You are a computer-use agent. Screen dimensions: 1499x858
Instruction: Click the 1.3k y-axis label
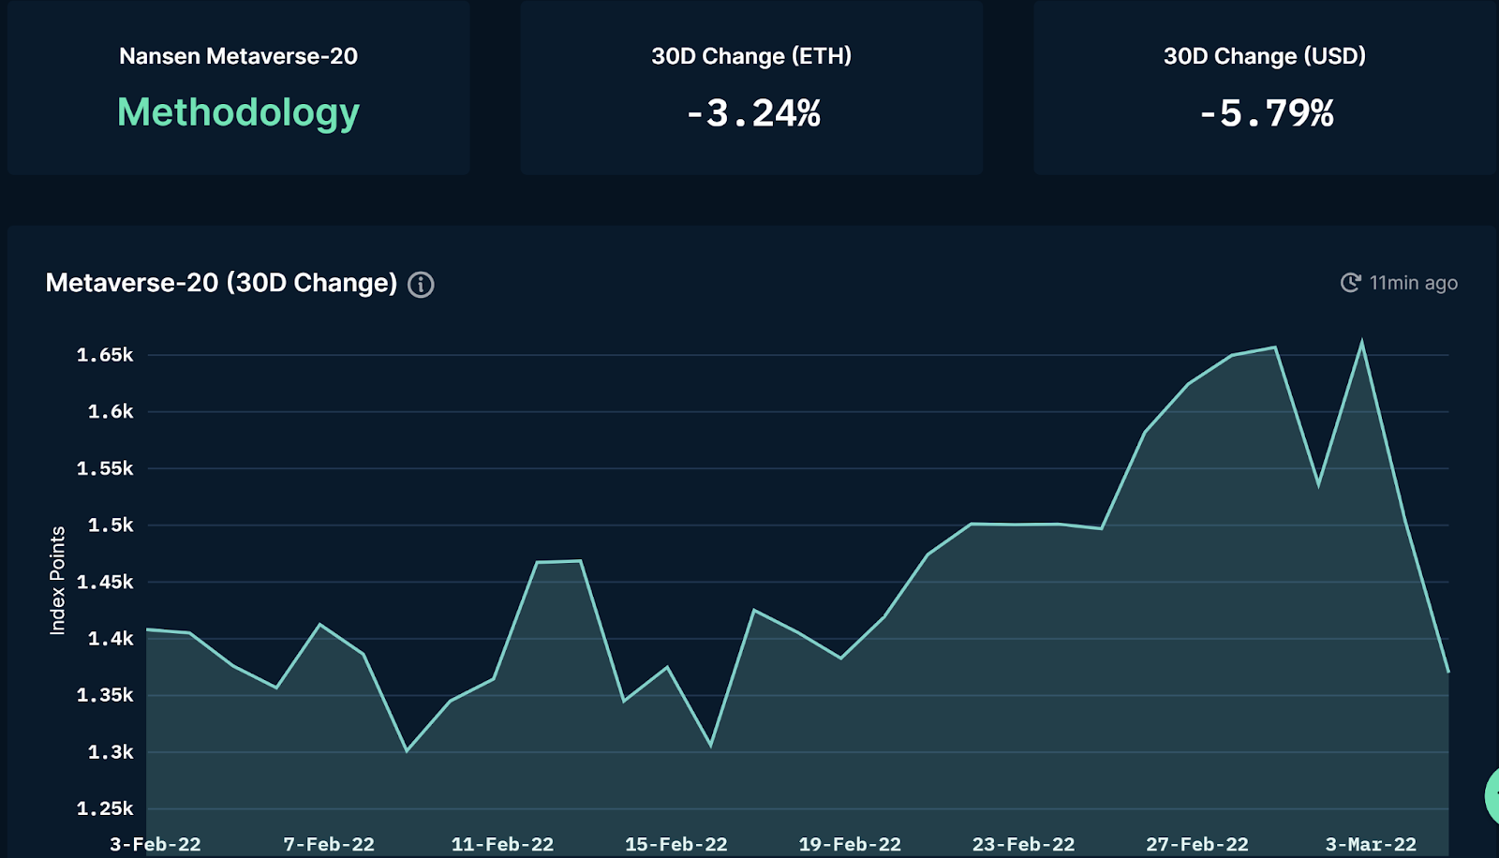coord(111,752)
